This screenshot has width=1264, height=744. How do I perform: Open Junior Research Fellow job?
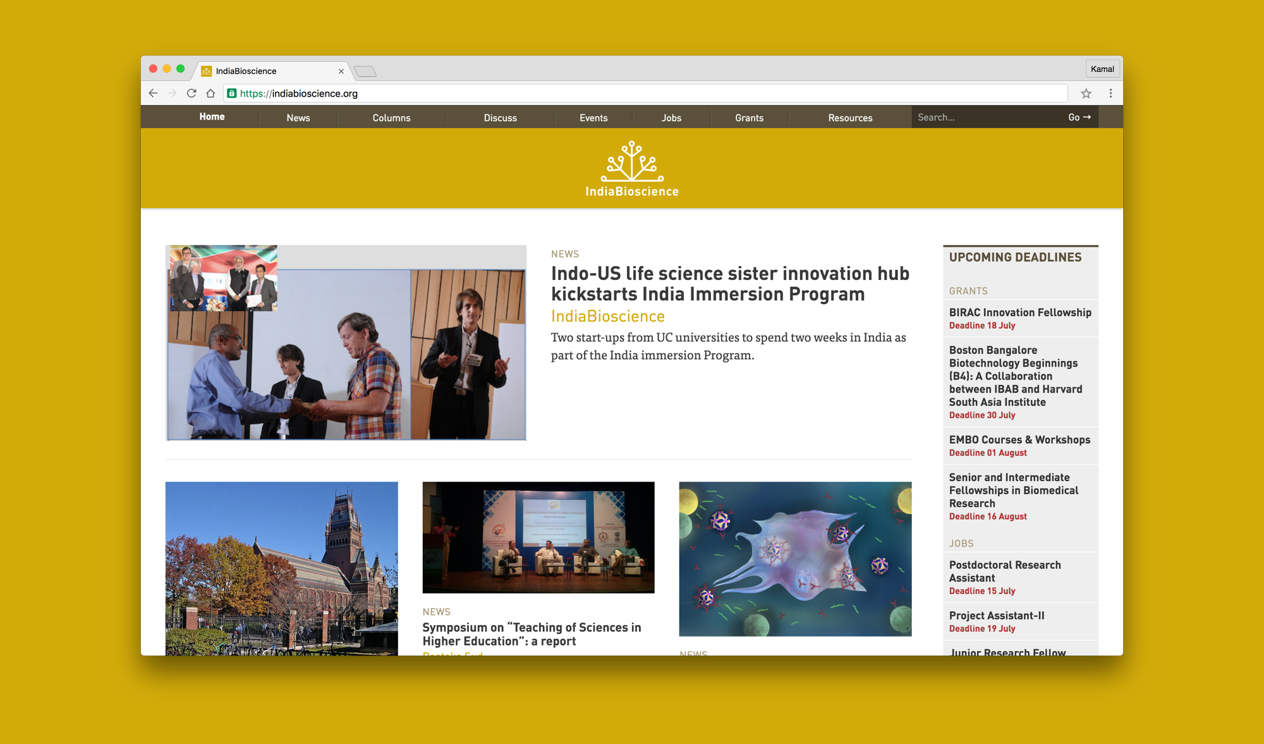(1007, 652)
